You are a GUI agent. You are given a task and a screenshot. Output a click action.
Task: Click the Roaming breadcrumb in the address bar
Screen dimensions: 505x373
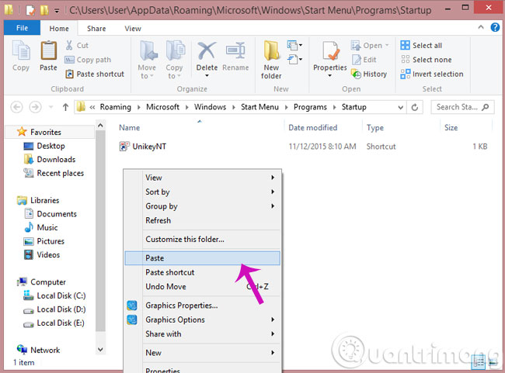115,107
